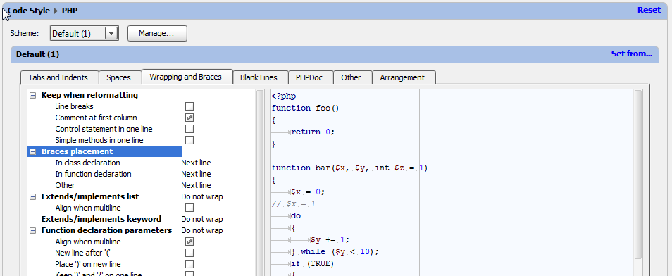
Task: Select the Line breaks option row
Action: coord(74,106)
